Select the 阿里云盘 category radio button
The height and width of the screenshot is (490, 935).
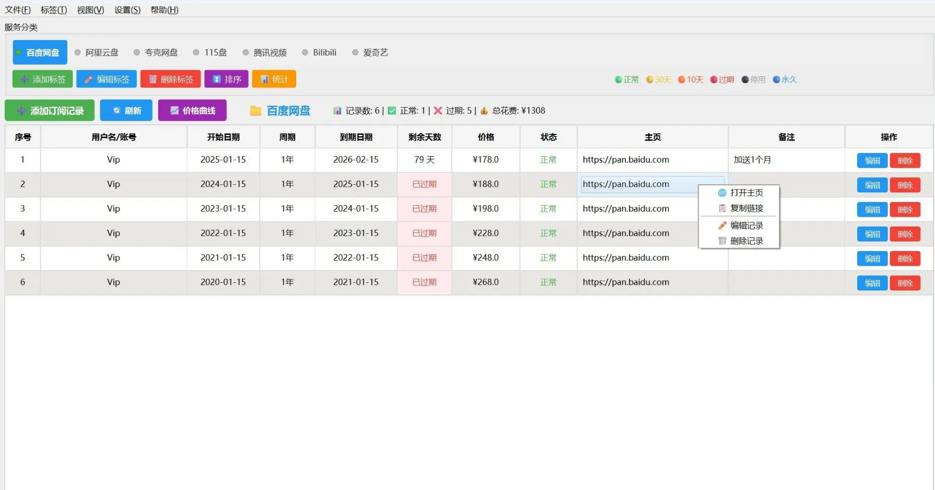[x=78, y=53]
